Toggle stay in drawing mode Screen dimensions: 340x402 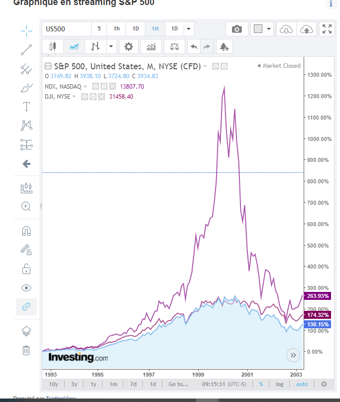pos(26,250)
